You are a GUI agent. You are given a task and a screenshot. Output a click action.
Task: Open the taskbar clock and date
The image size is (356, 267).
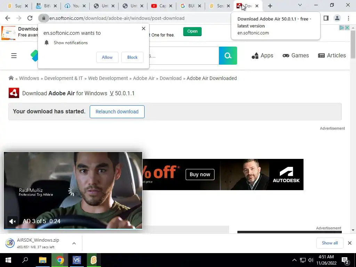[326, 260]
